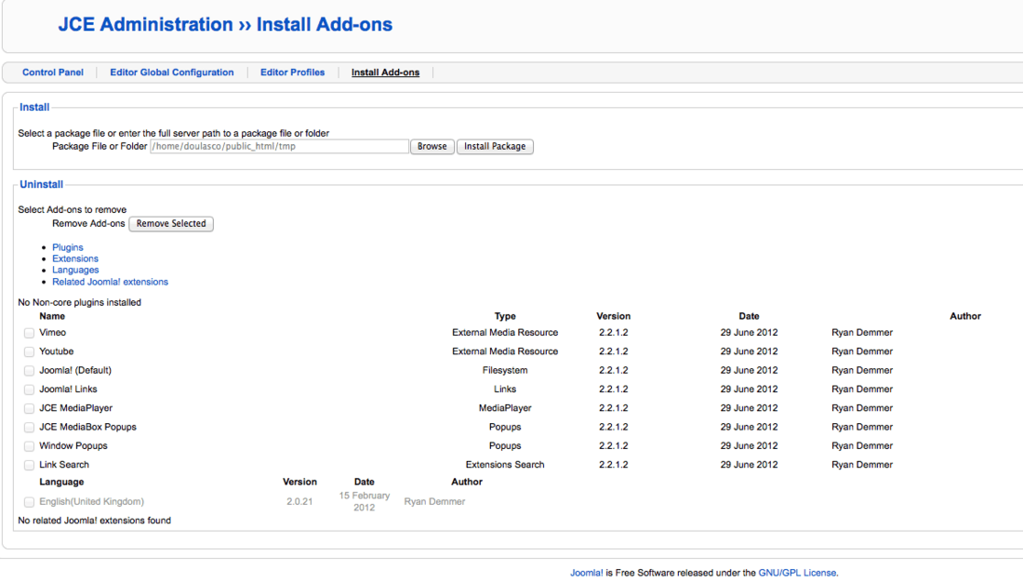Screen dimensions: 1023x582
Task: Follow the Related Joomla! extensions link
Action: [111, 282]
